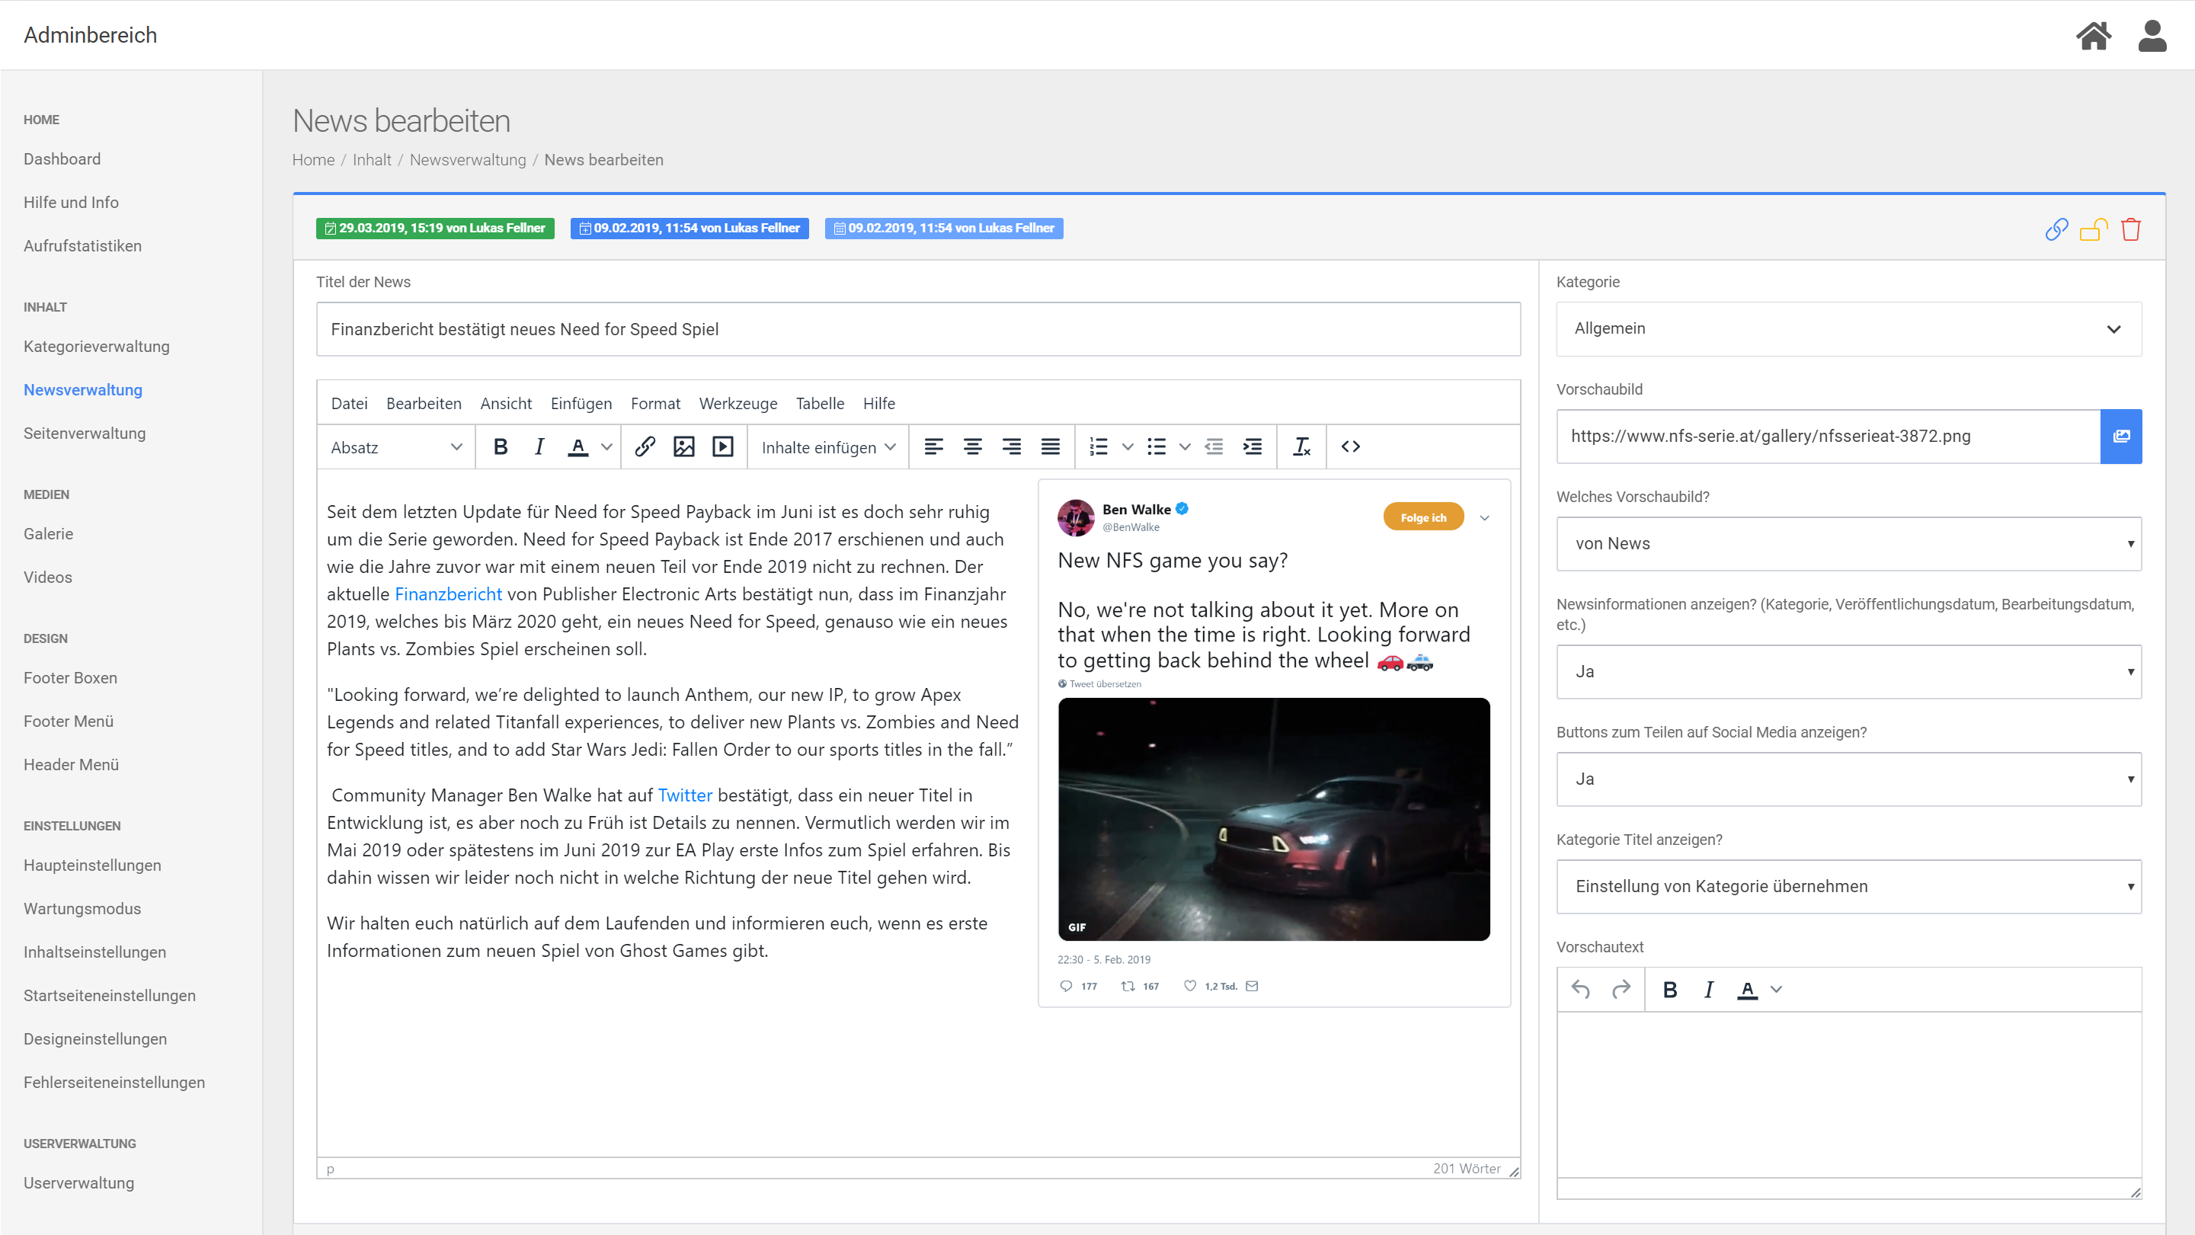Viewport: 2195px width, 1235px height.
Task: Toggle bold in main editor toolbar
Action: point(501,446)
